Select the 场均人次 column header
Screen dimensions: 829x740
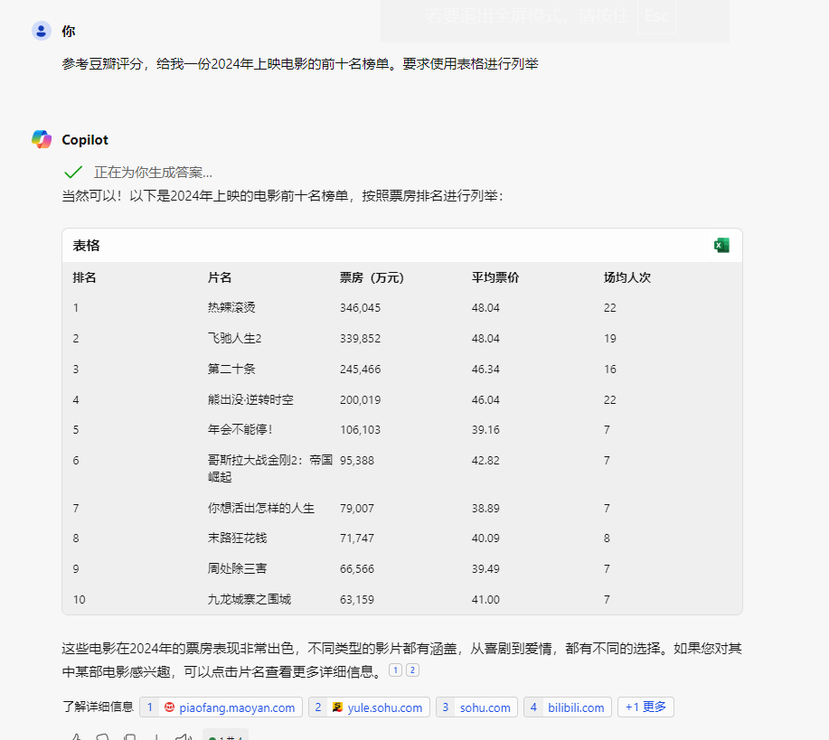(x=627, y=277)
